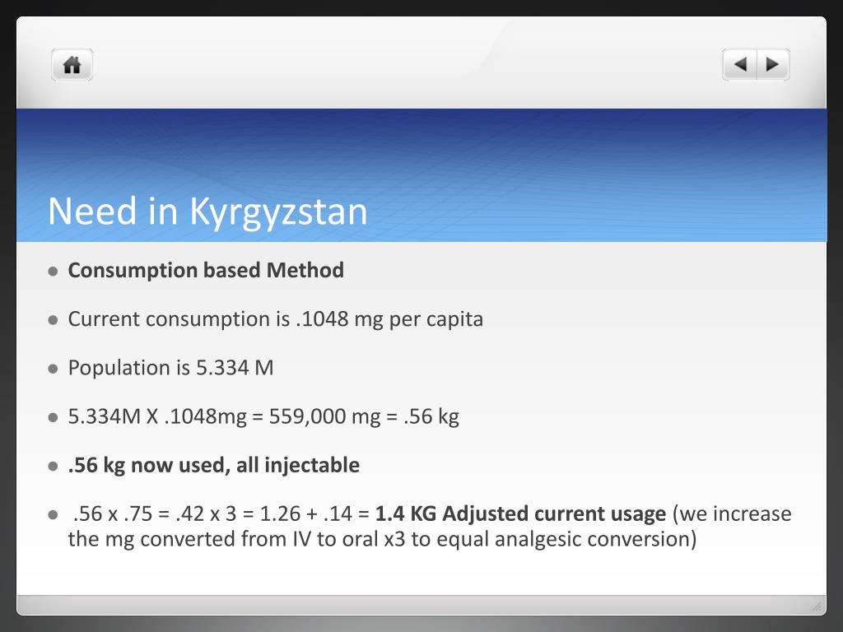
Task: Click the resize grip at slide corner
Action: [x=817, y=606]
